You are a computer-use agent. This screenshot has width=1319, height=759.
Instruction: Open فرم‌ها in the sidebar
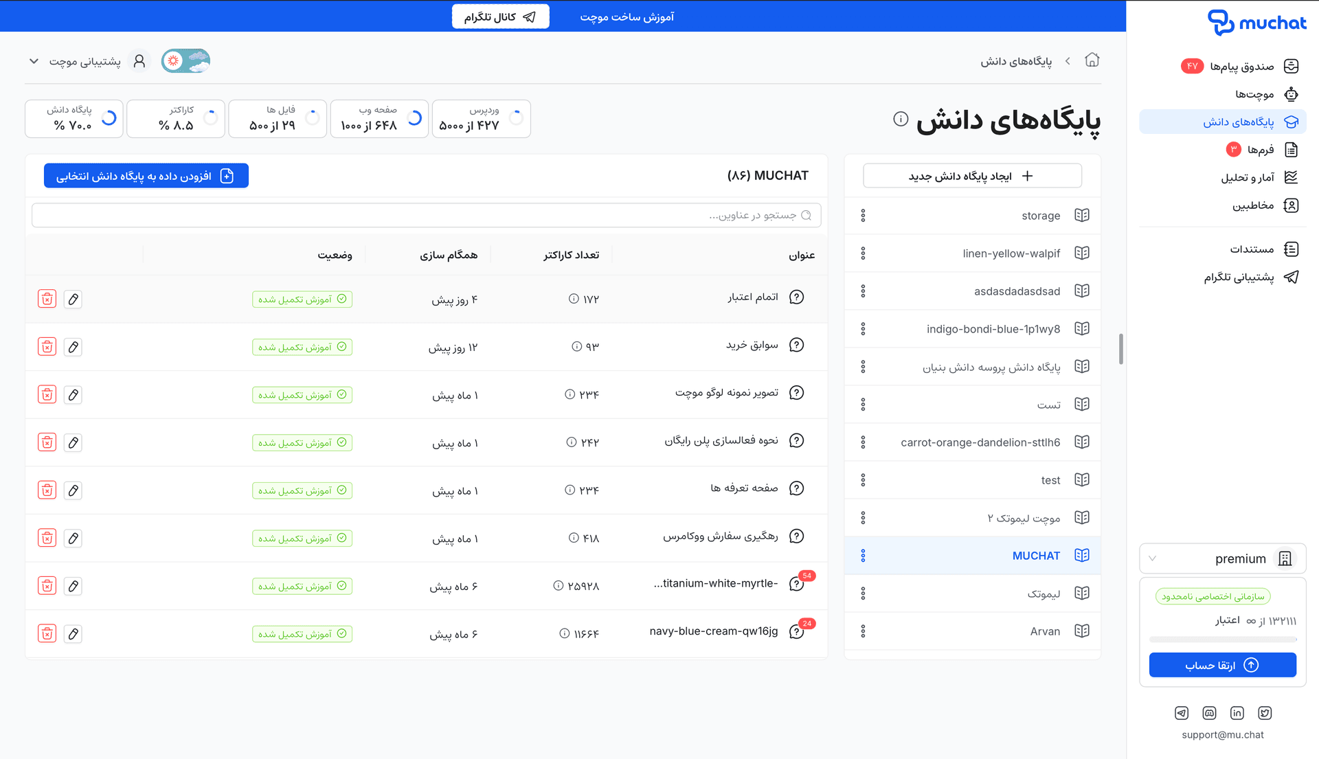coord(1223,149)
